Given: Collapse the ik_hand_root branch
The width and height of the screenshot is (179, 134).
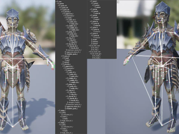Looking at the screenshot, I should [89, 52].
